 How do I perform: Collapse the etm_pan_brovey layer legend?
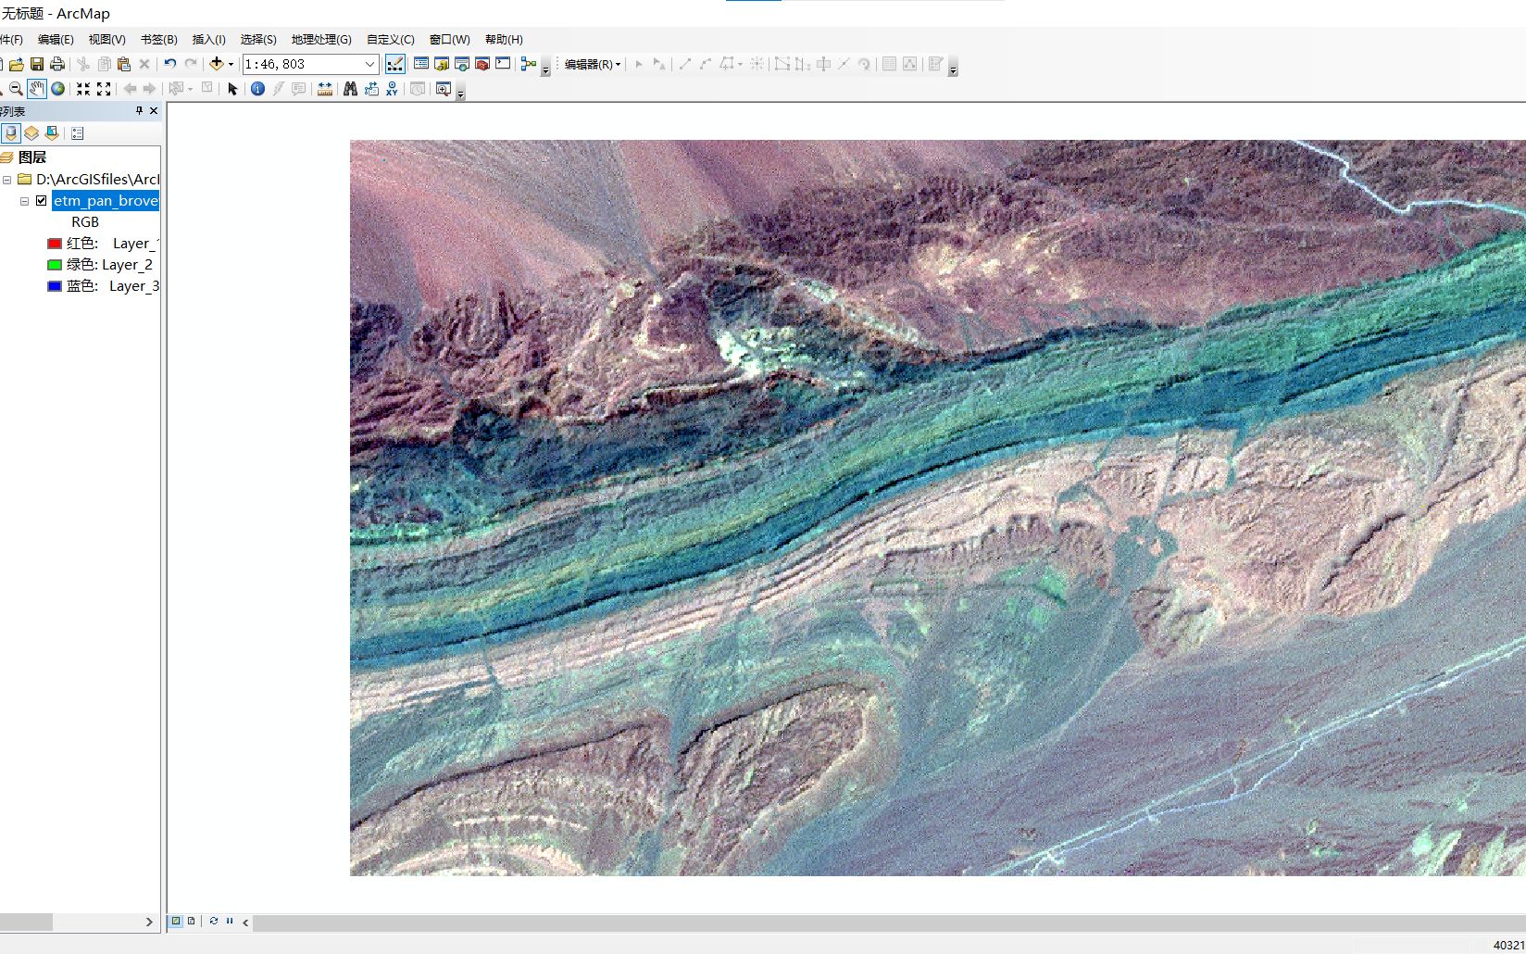25,201
